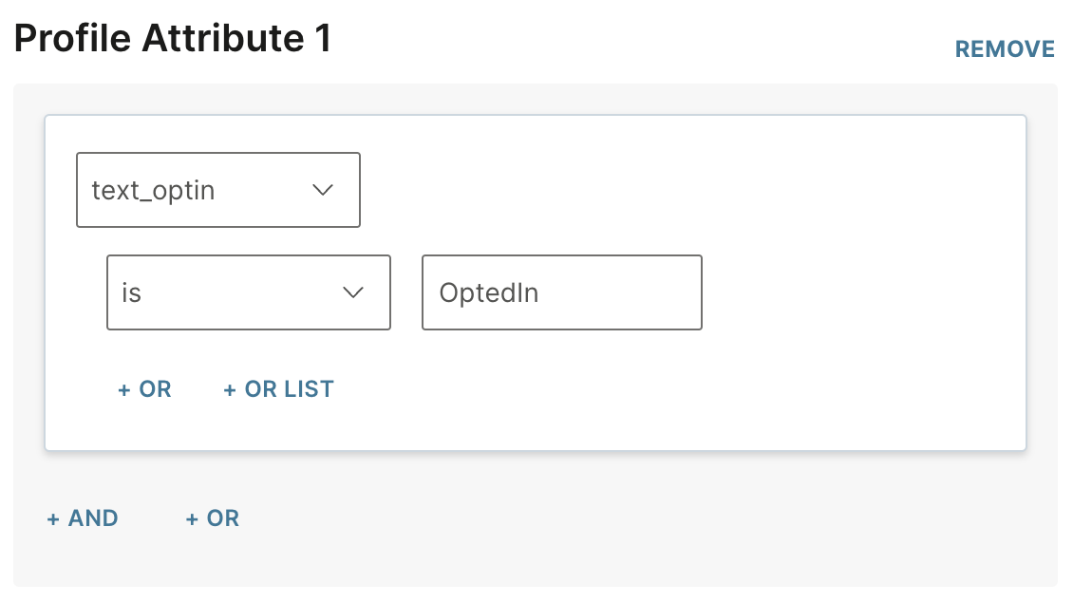Focus the OptedIn value input field
Image resolution: width=1073 pixels, height=602 pixels.
pyautogui.click(x=561, y=292)
